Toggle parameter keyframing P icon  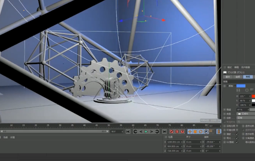(206, 132)
